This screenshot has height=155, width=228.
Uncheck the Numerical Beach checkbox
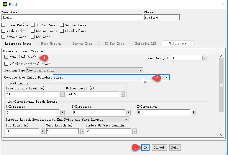[x=6, y=57]
